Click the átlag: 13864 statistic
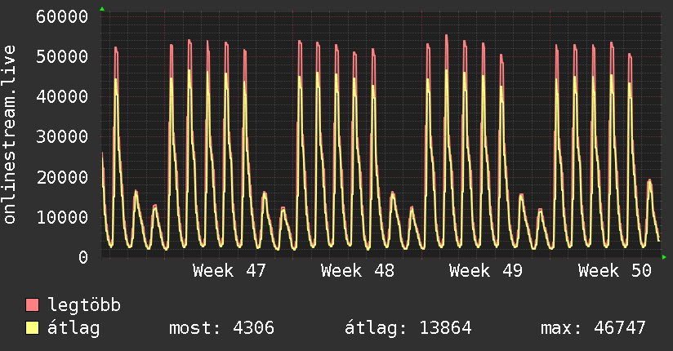 point(408,329)
